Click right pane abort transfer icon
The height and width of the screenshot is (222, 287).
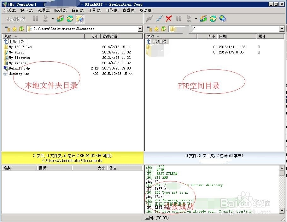tap(203, 19)
